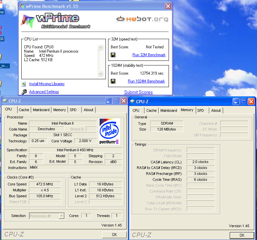
Task: Click the Core Speed 472.5 MHz field
Action: pos(45,184)
